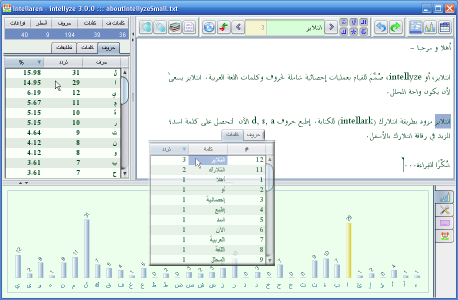The width and height of the screenshot is (458, 300).
Task: Expand left panel with right-pointing splitter arrow
Action: [x=133, y=40]
